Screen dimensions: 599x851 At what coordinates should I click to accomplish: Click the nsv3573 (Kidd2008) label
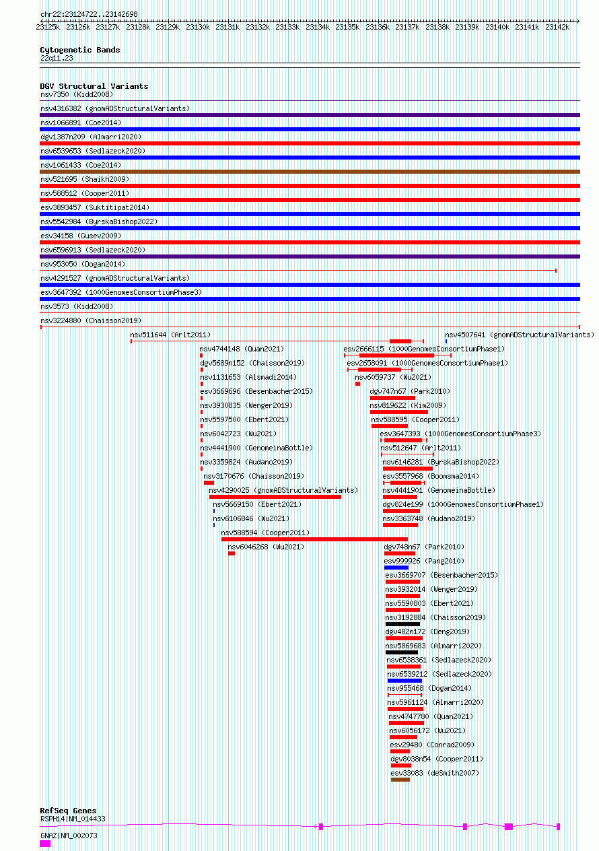(x=77, y=306)
